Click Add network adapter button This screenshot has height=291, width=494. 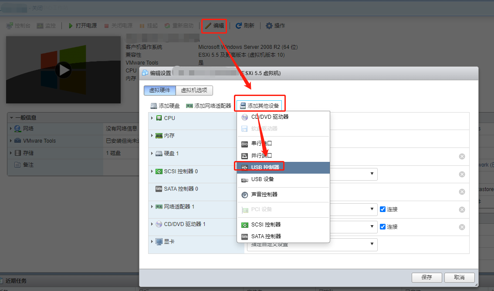click(x=209, y=106)
